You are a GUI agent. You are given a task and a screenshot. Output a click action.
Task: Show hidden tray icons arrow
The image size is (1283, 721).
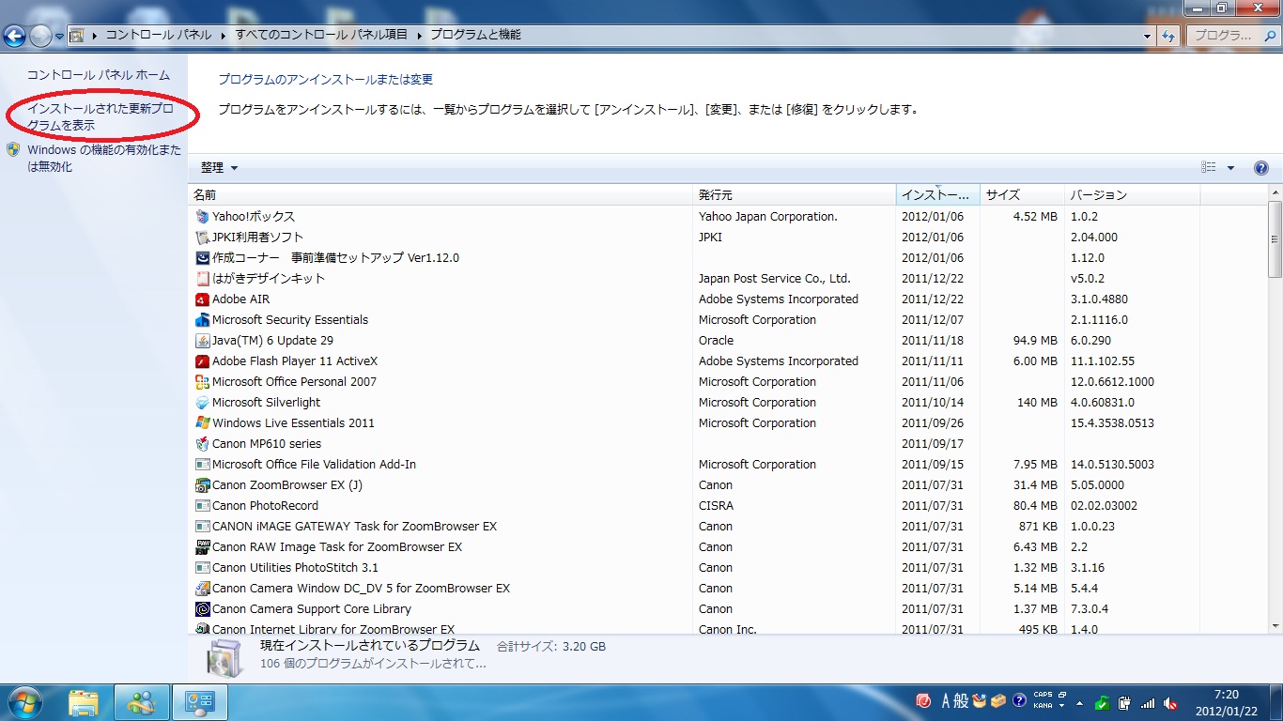[1079, 703]
